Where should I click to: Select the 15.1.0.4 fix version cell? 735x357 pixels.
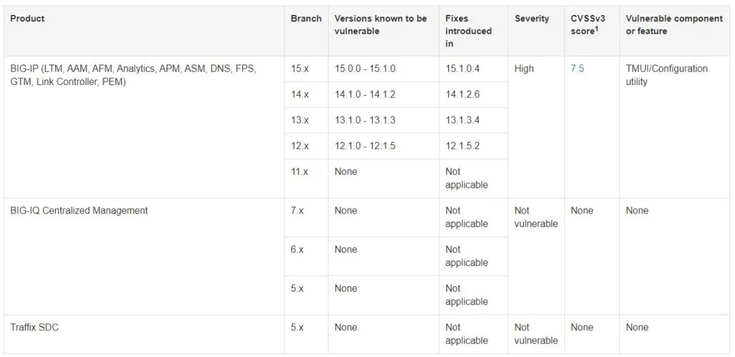tap(463, 69)
